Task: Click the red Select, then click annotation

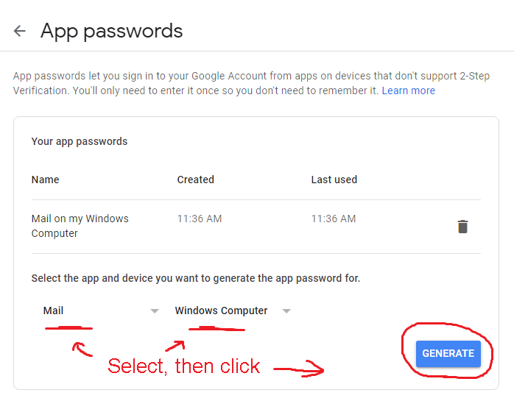Action: tap(183, 366)
